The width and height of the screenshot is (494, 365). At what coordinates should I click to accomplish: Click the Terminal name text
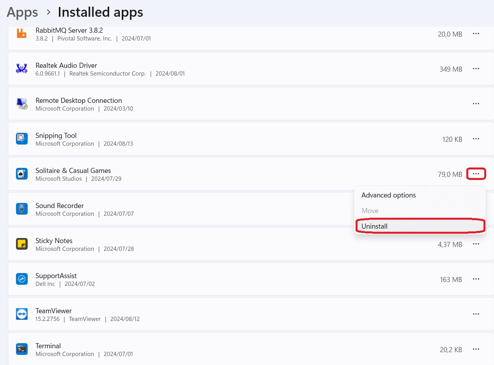point(48,346)
